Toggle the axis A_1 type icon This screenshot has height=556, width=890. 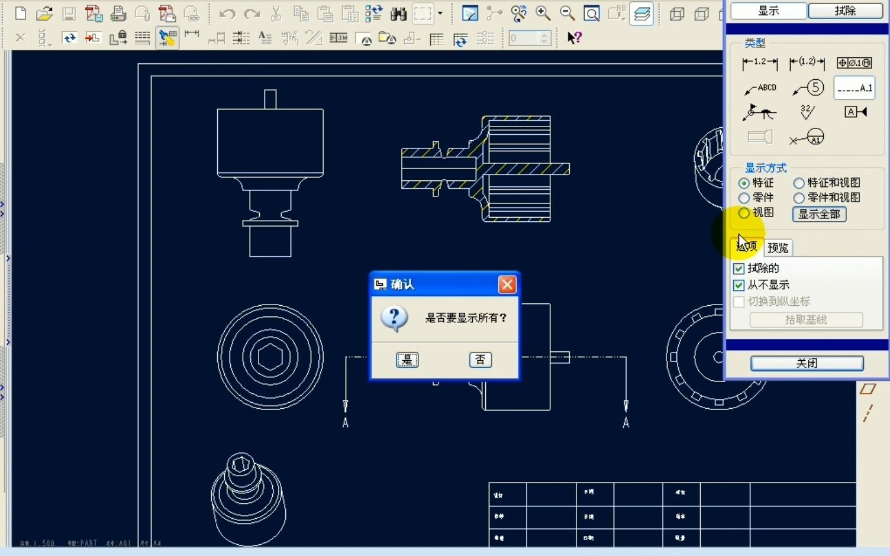[x=854, y=88]
